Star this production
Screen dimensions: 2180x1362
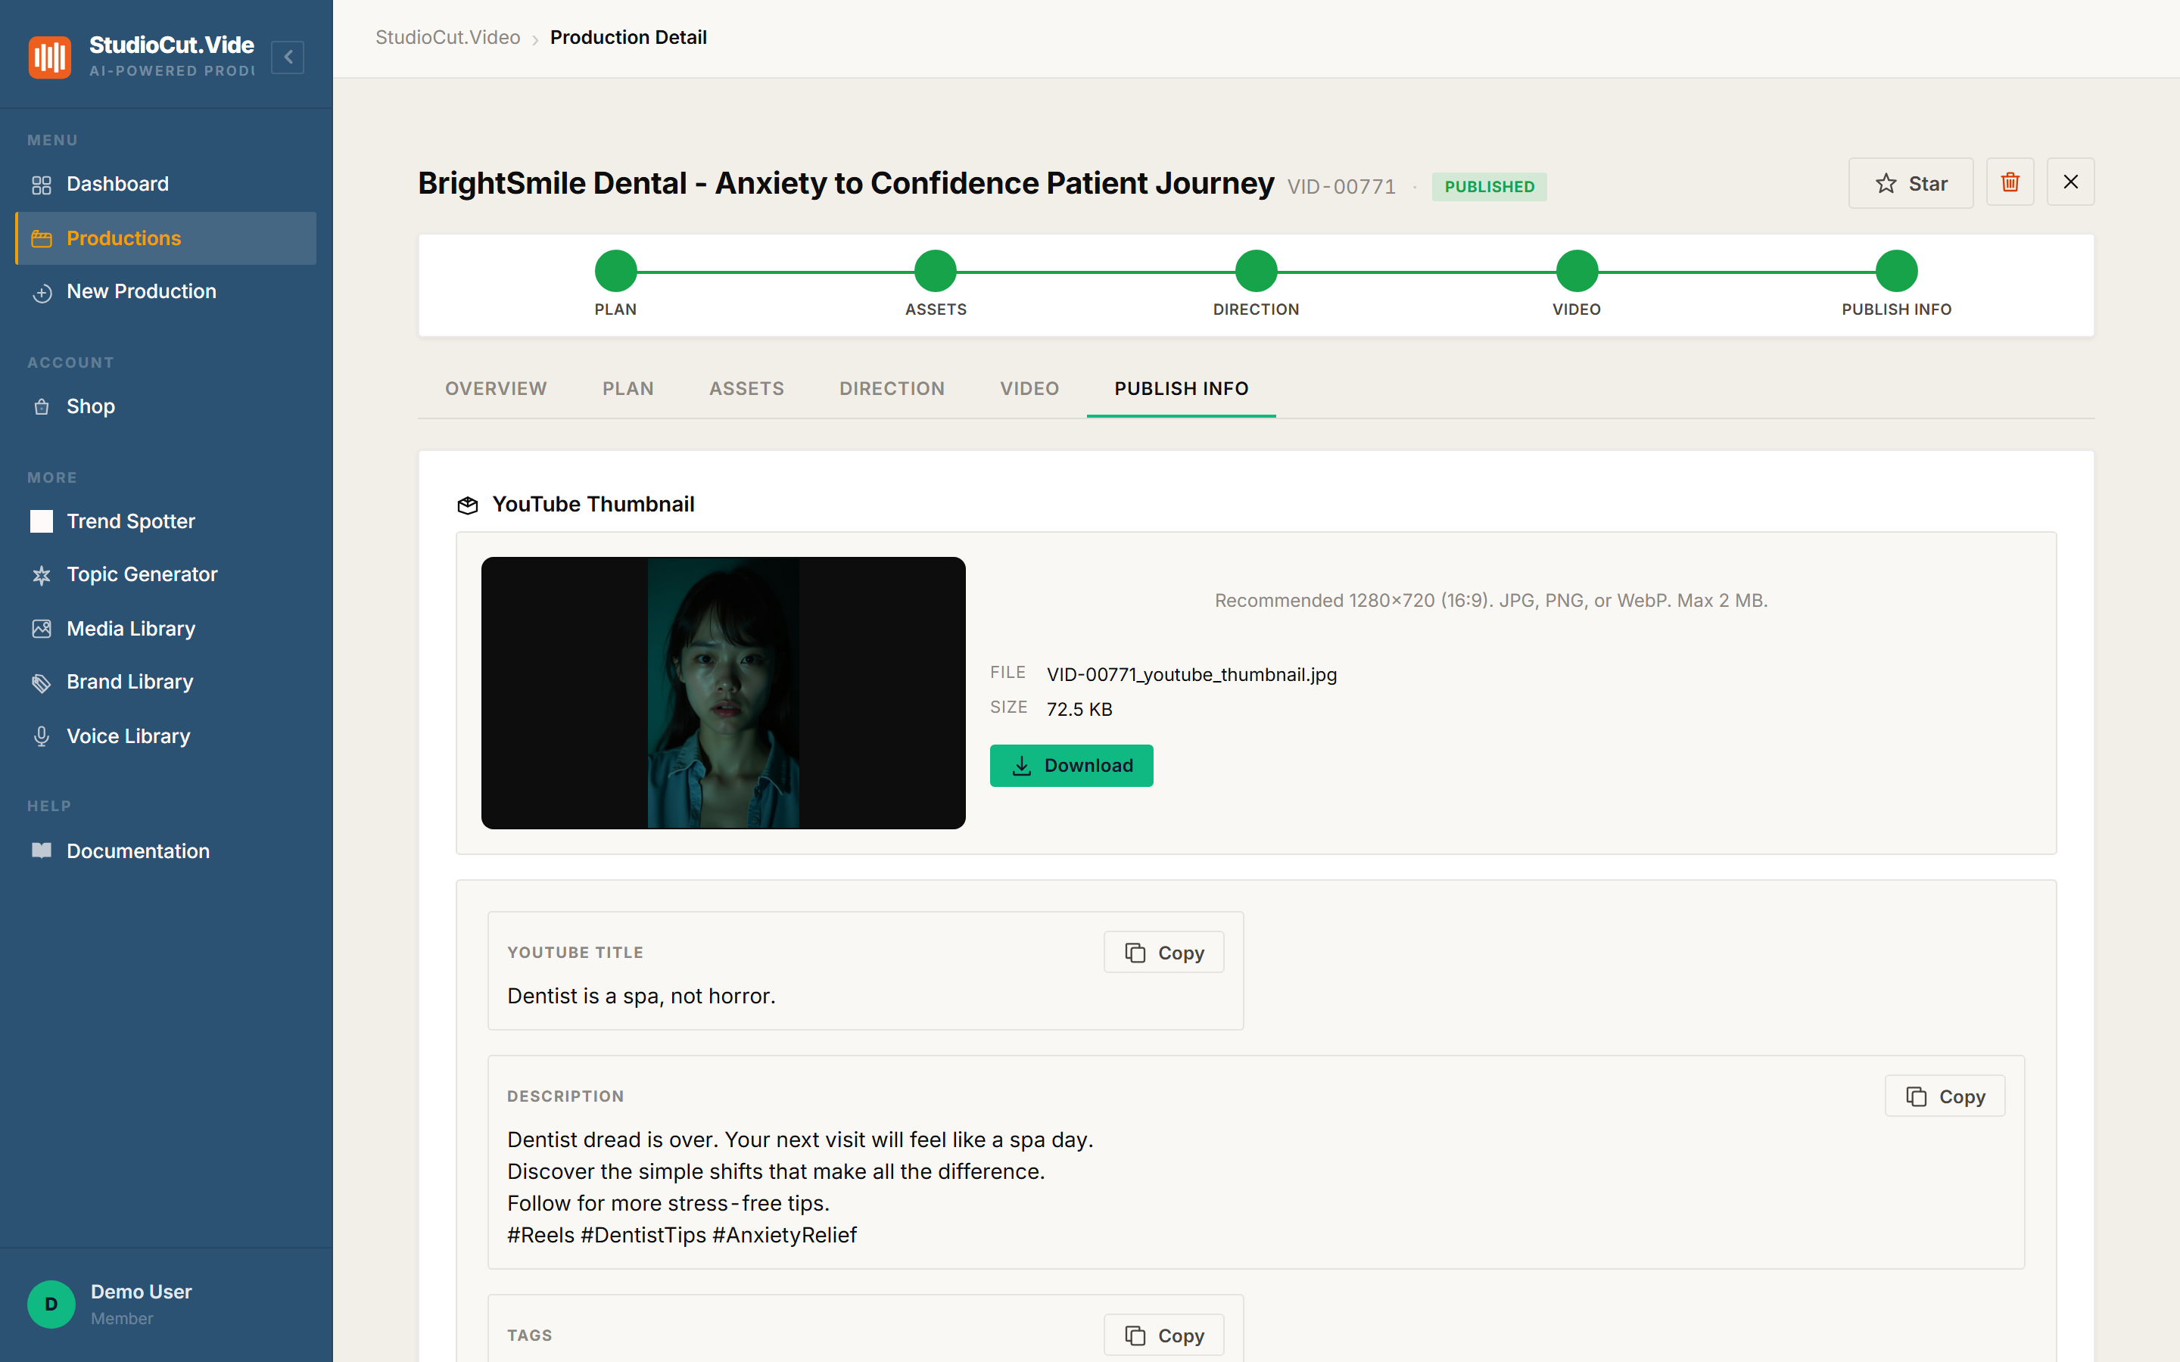pyautogui.click(x=1911, y=183)
